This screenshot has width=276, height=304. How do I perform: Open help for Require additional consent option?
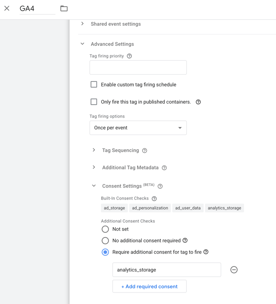pos(206,252)
